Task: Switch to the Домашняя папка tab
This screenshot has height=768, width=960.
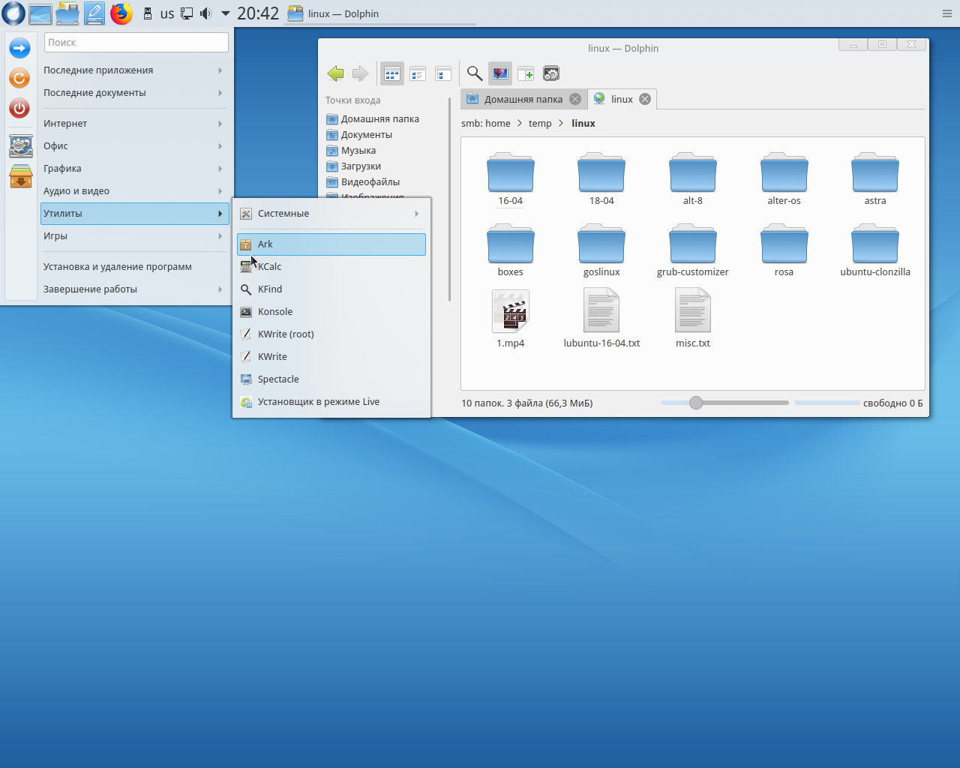Action: click(x=523, y=99)
